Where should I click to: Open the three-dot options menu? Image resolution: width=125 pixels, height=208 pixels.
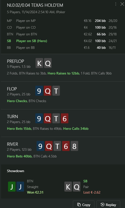coord(116,4)
